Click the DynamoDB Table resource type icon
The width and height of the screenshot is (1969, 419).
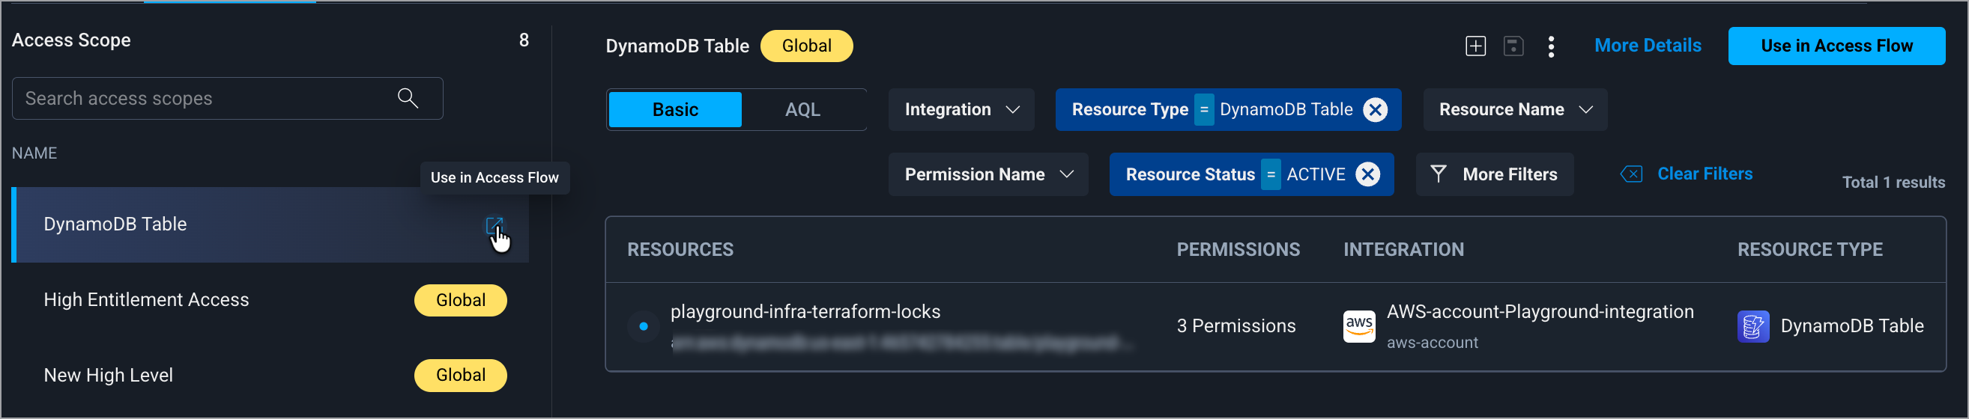pyautogui.click(x=1752, y=327)
